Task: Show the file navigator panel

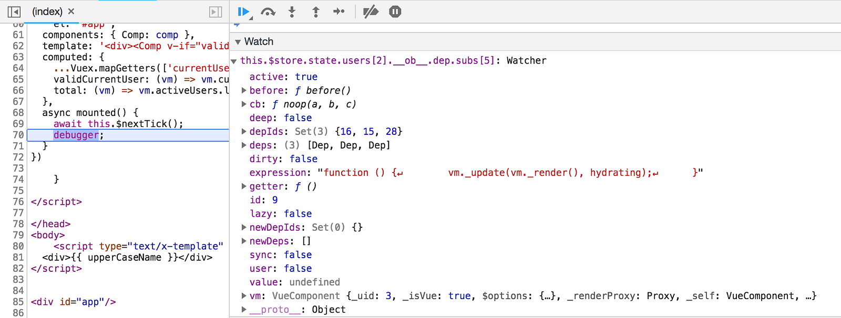Action: (x=14, y=12)
